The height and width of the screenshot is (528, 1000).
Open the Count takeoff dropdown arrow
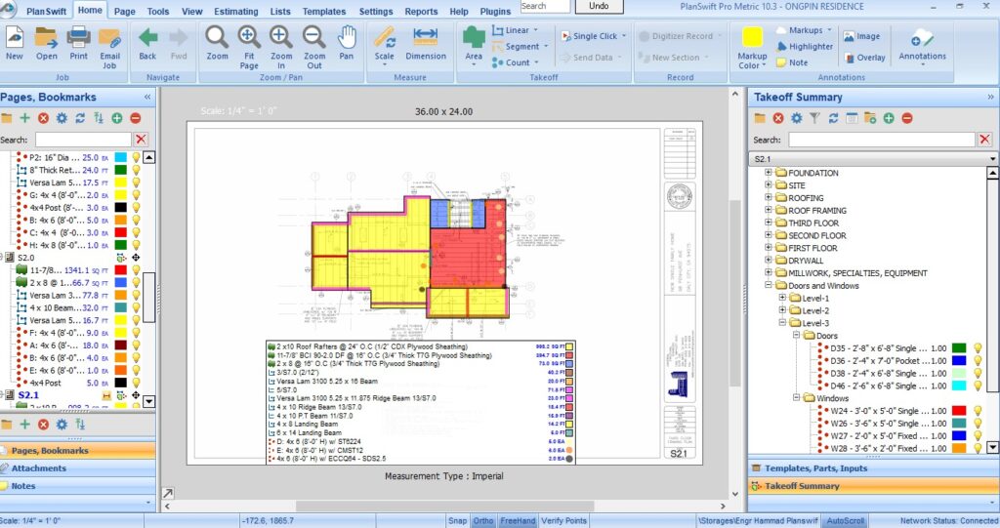click(x=536, y=62)
